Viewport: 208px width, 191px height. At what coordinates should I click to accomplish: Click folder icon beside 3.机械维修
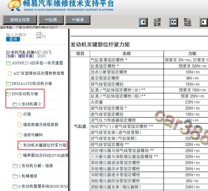(15, 176)
